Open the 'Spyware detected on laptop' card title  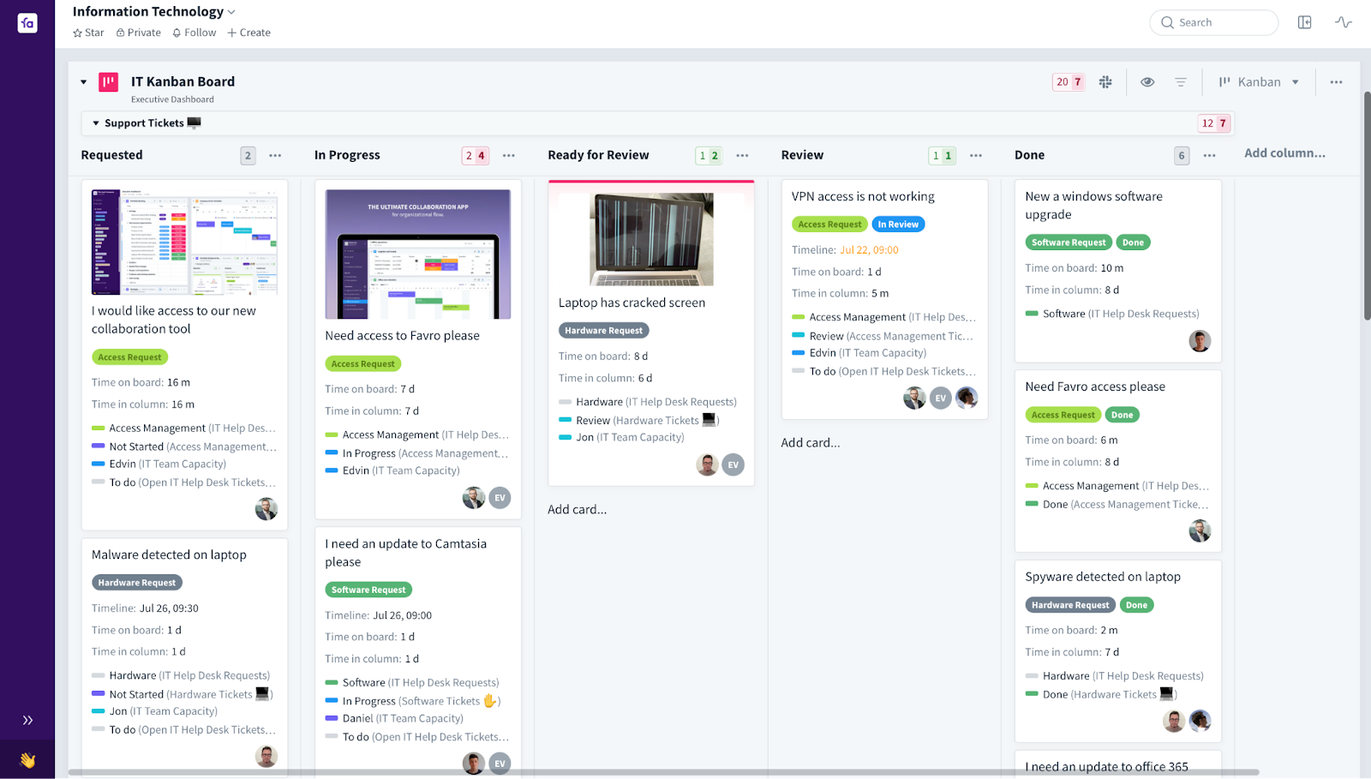[1103, 577]
